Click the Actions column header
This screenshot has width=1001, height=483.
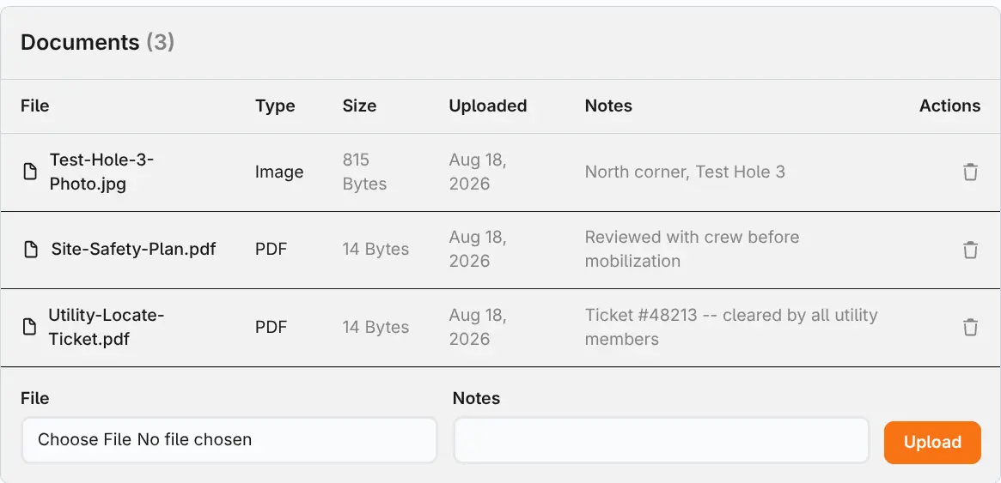(x=950, y=106)
